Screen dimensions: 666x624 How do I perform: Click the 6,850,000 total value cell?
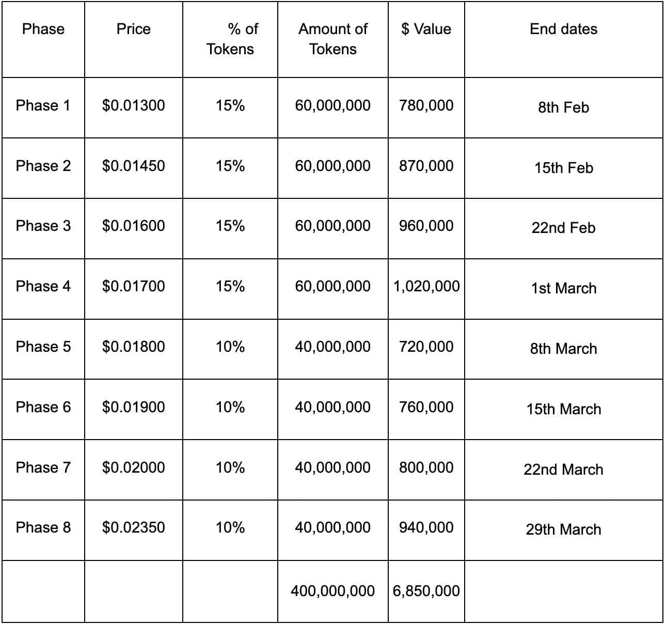pos(426,591)
